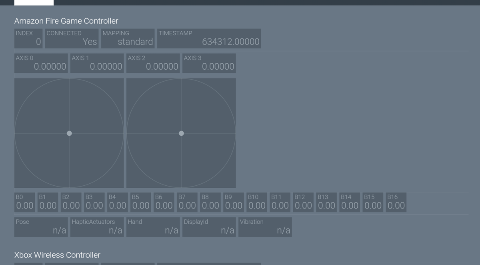Click the Xbox Wireless Controller heading
This screenshot has width=480, height=265.
[58, 255]
